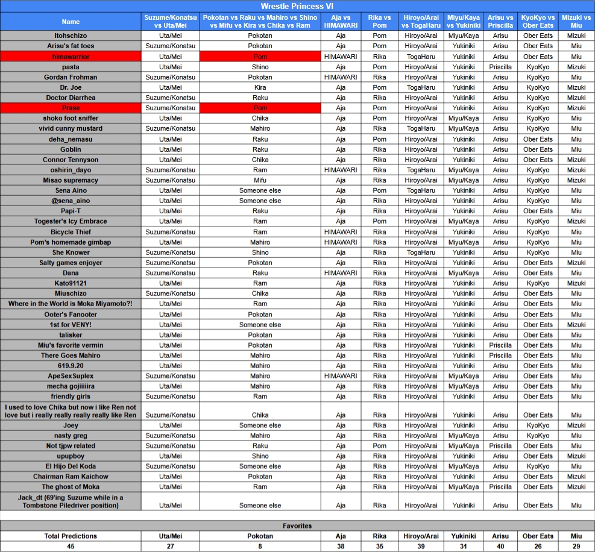Click the Connor Tennyson name cell
595x552 pixels.
pyautogui.click(x=71, y=160)
